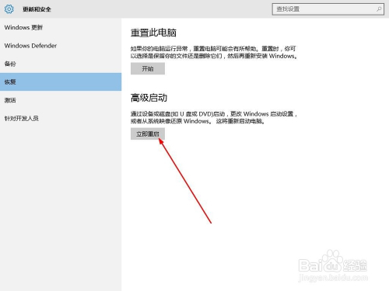Select 备份 in the sidebar

(61, 64)
